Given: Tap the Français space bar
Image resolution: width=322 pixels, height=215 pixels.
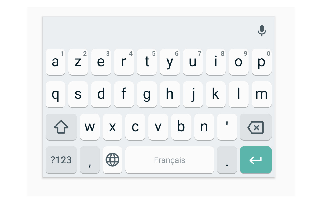Looking at the screenshot, I should (x=170, y=160).
